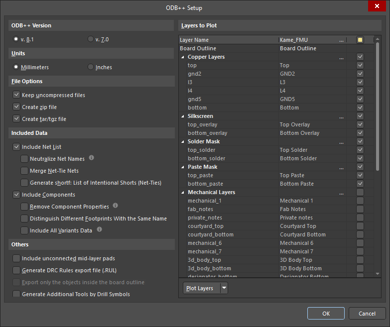This screenshot has width=390, height=327.
Task: Toggle Create tar/tgz file option
Action: (x=16, y=118)
